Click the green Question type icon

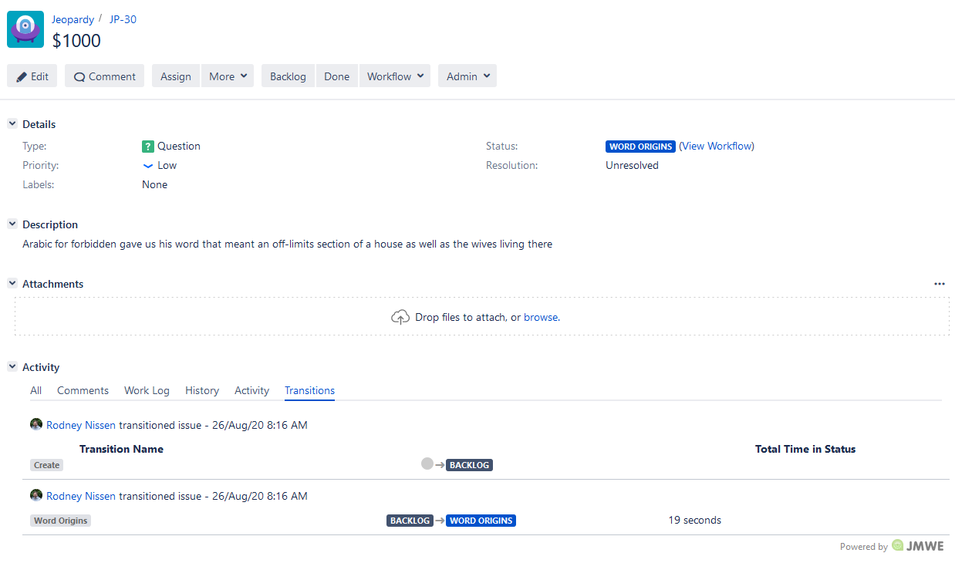click(x=147, y=146)
